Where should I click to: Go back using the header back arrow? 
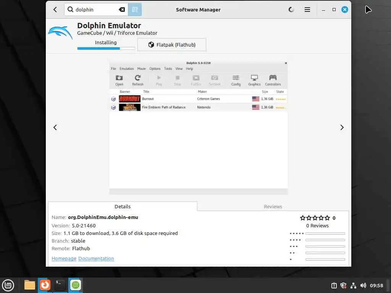click(x=55, y=10)
